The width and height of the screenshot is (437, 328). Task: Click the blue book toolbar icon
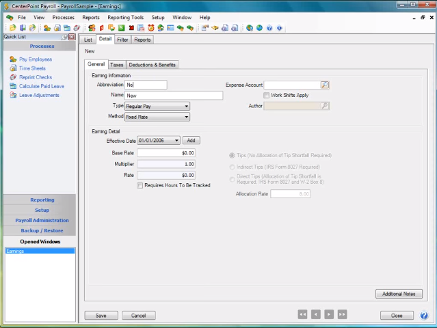point(23,27)
